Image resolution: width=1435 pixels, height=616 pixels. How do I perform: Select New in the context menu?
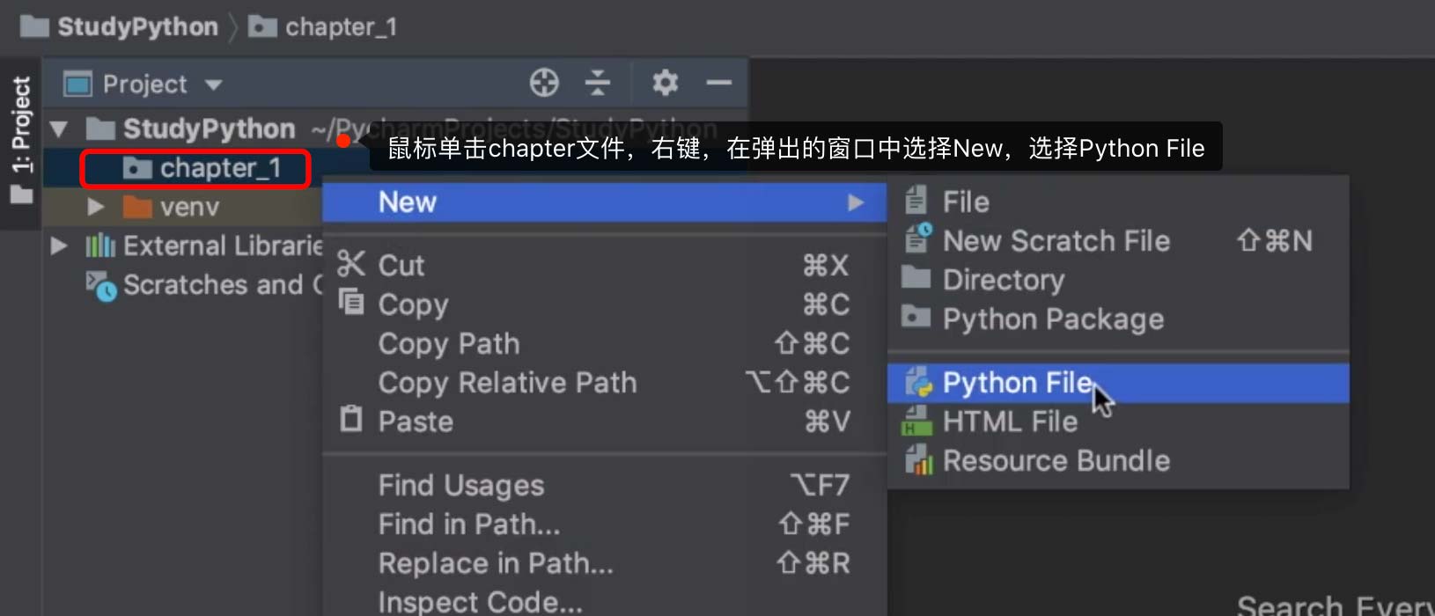[x=407, y=202]
